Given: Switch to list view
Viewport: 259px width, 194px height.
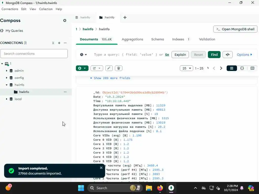Looking at the screenshot, I should [x=232, y=68].
